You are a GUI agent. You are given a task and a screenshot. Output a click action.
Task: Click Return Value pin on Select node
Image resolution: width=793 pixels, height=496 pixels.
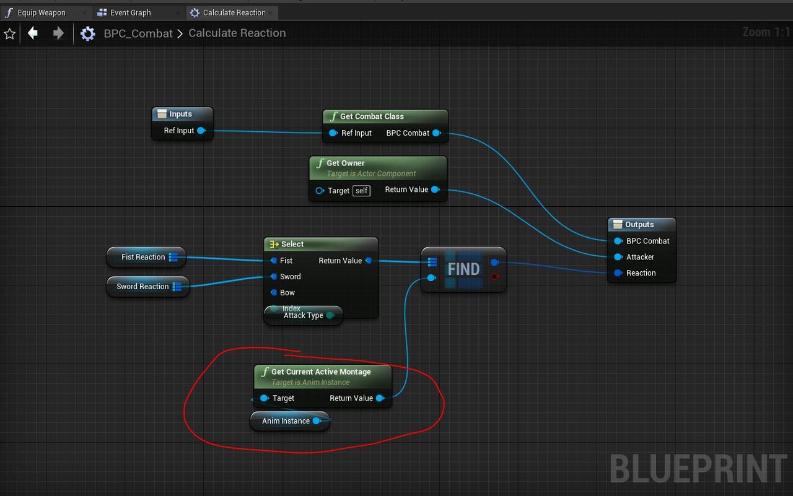click(369, 261)
